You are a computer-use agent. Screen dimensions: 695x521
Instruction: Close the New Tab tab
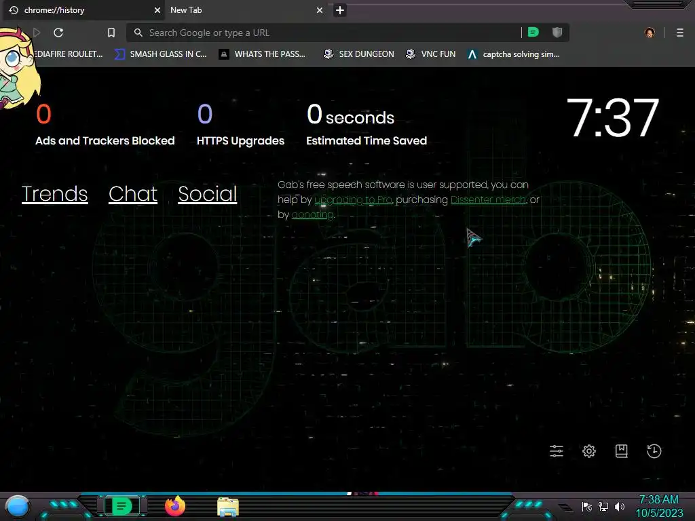(x=320, y=10)
